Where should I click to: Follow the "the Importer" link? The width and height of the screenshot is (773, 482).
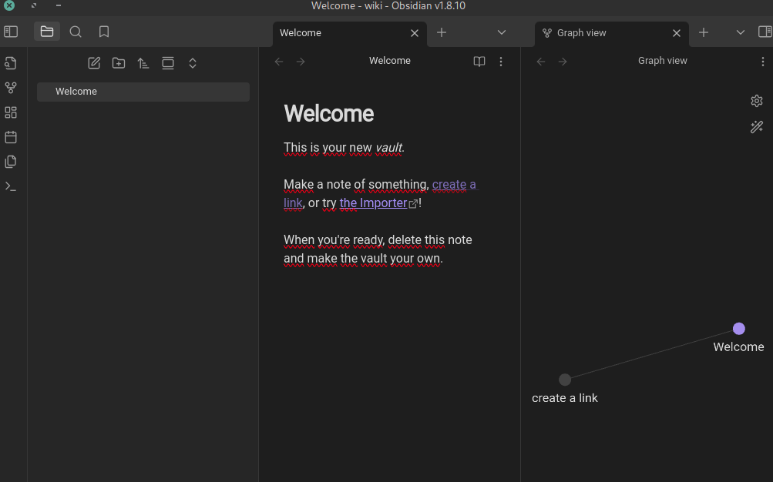[x=374, y=203]
